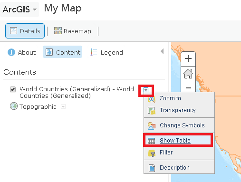
Task: Zoom out on the map
Action: [x=188, y=87]
